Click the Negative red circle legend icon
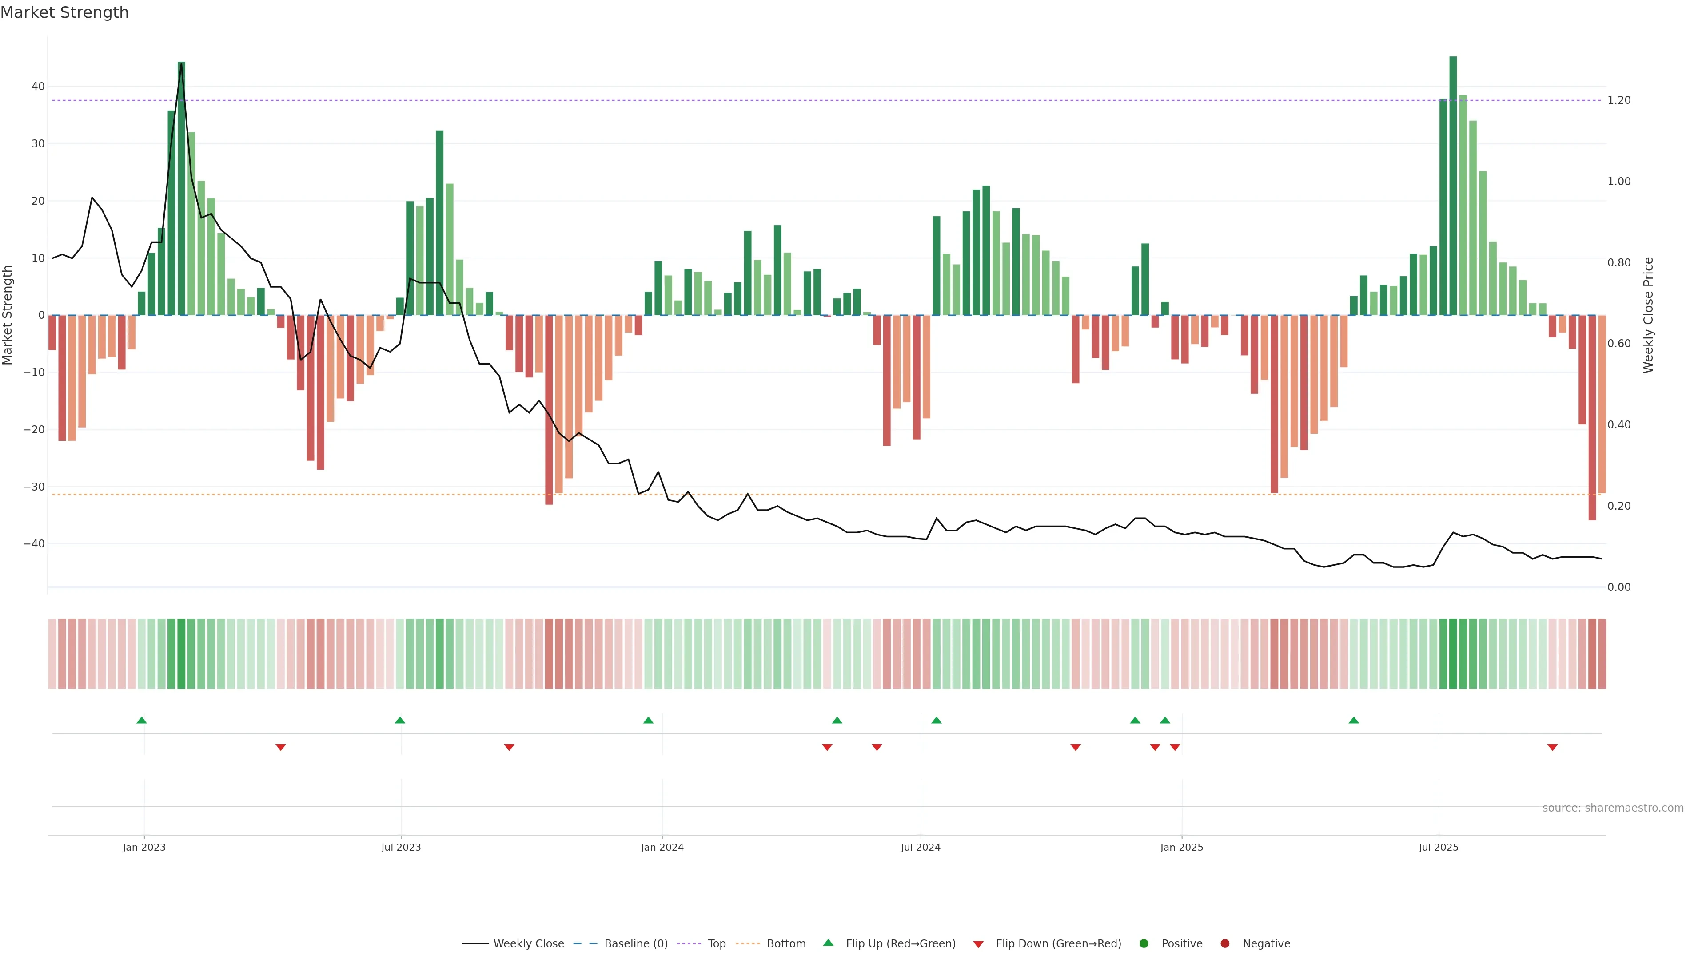 (x=1224, y=944)
